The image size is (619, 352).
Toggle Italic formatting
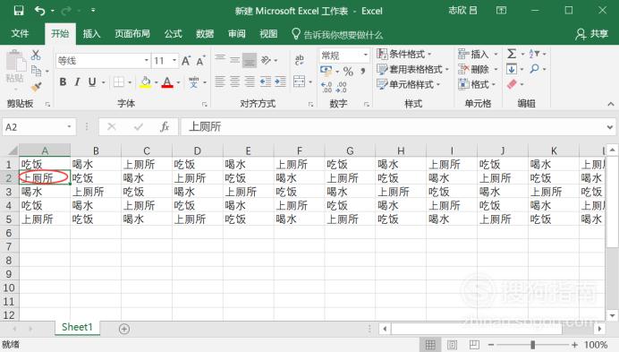(x=77, y=82)
